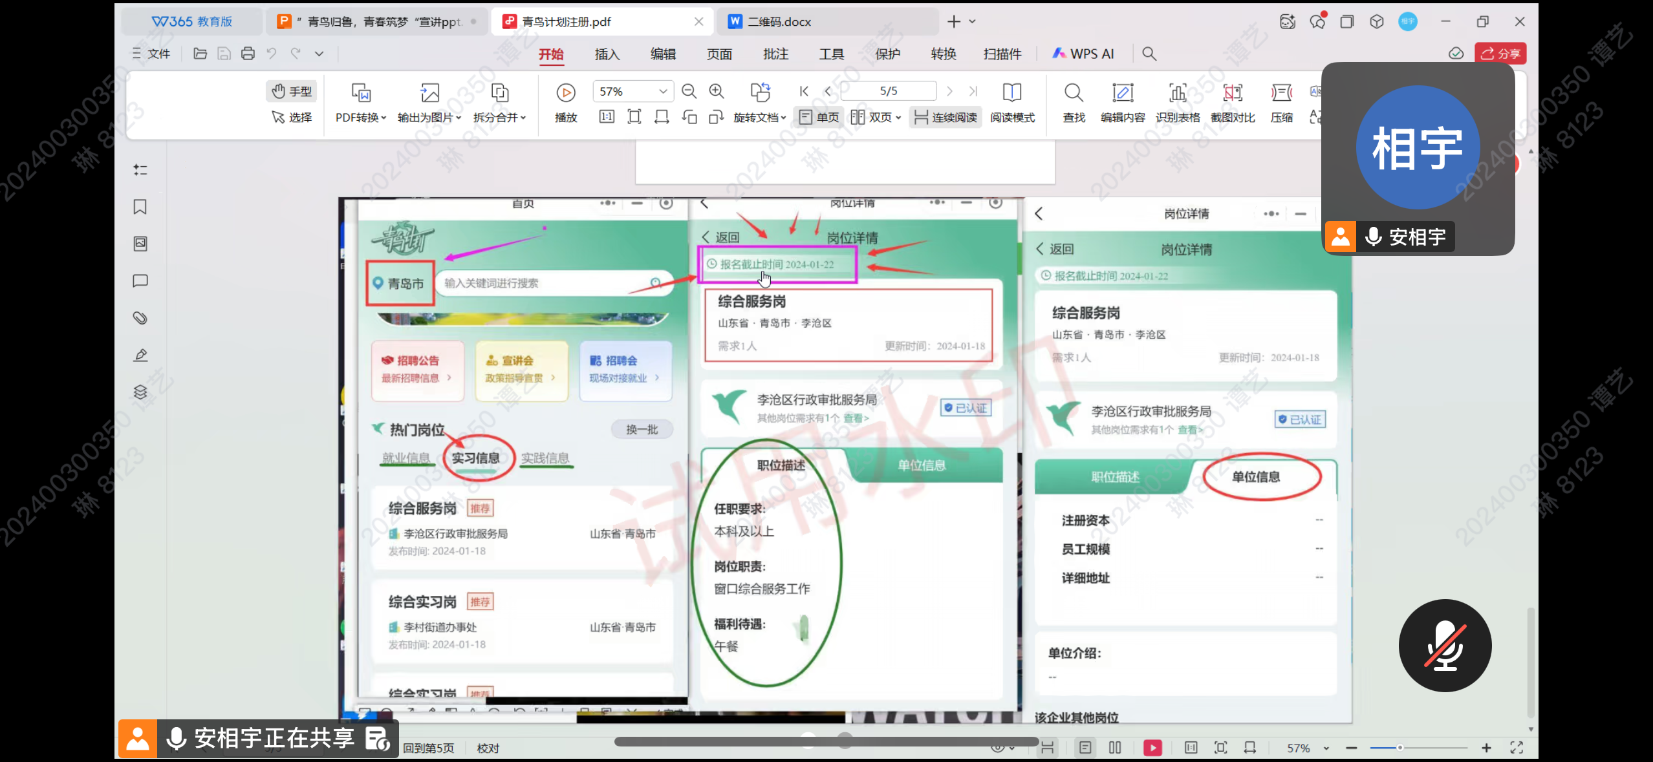Click the status bar zoom slider

pos(1400,748)
